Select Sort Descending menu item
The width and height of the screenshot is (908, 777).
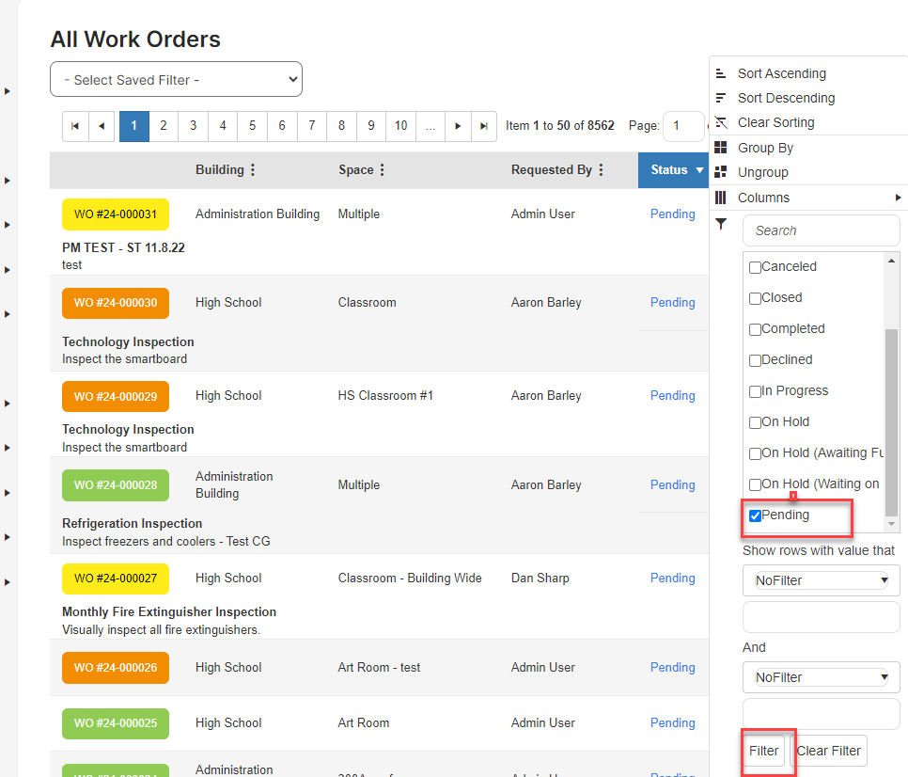click(787, 98)
